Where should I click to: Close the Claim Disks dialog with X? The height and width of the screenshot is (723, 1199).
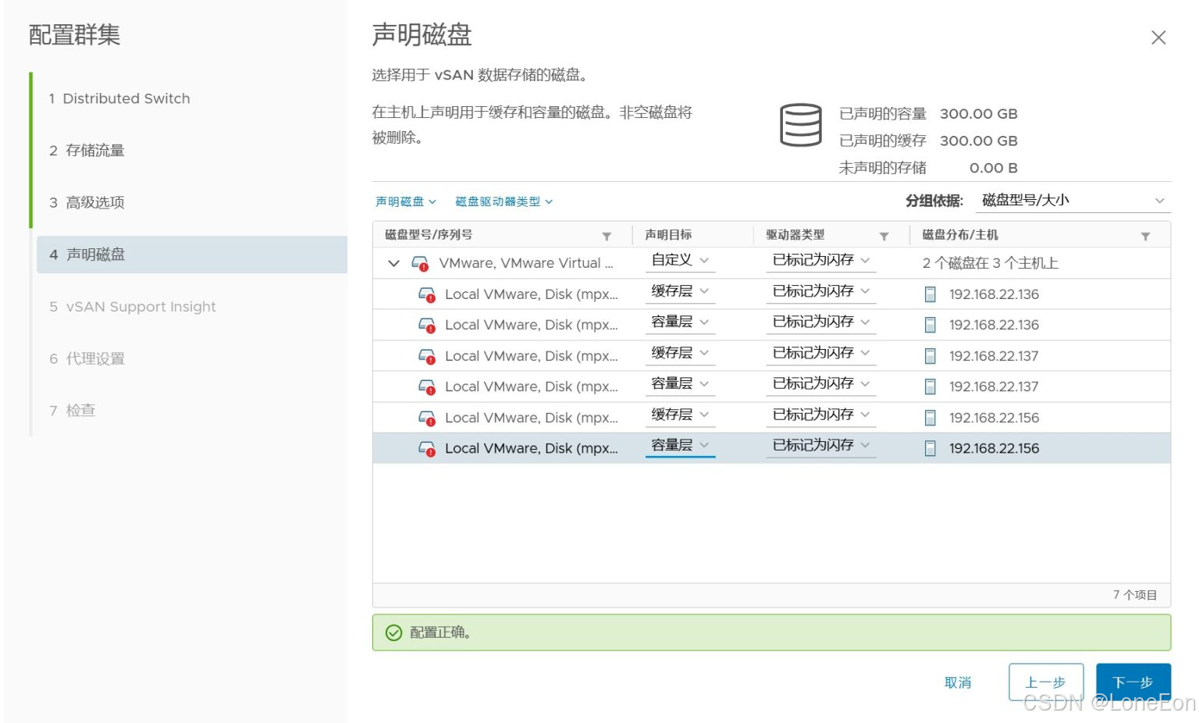click(1158, 37)
